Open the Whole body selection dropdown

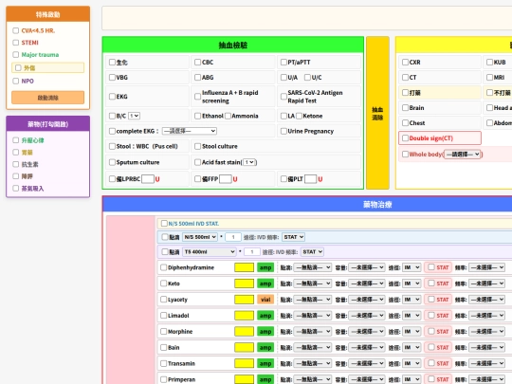point(463,155)
